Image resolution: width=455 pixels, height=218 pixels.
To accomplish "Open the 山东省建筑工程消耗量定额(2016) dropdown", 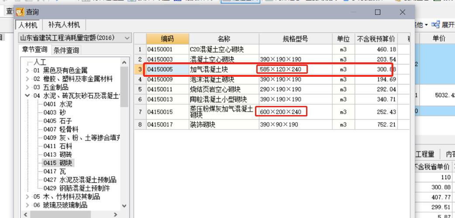I will pyautogui.click(x=75, y=37).
